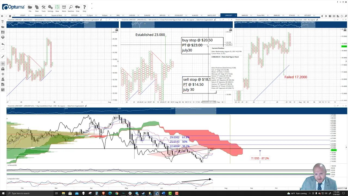
Task: Click the refresh icon in tab bar
Action: click(x=342, y=16)
